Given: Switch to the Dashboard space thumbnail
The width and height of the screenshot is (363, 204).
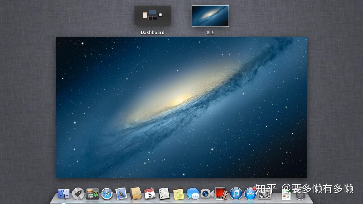Looking at the screenshot, I should (153, 16).
